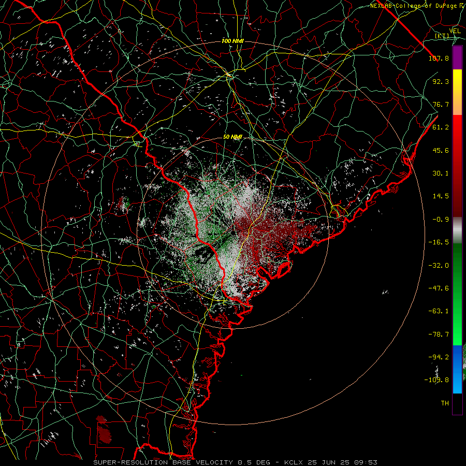Click the black TH segment of the color bar
The width and height of the screenshot is (466, 466).
click(457, 404)
